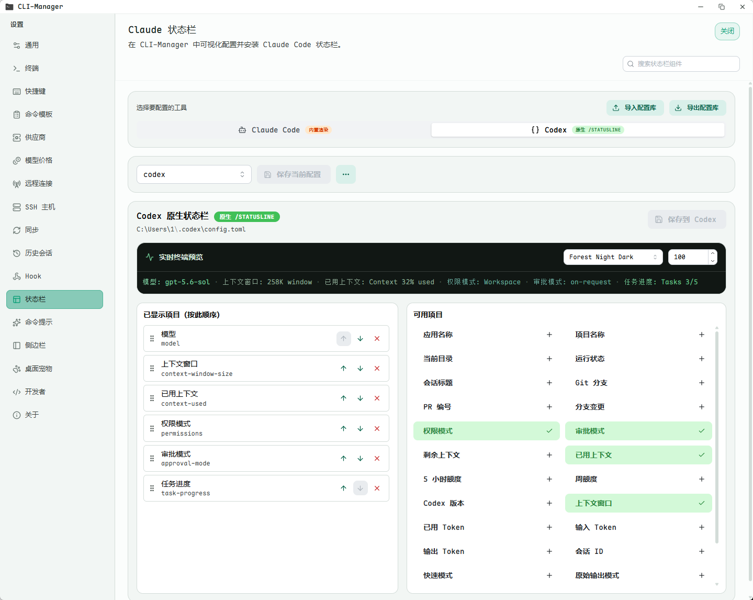Toggle the selected 审批模式 available item
Screen dimensions: 753x600
point(638,431)
